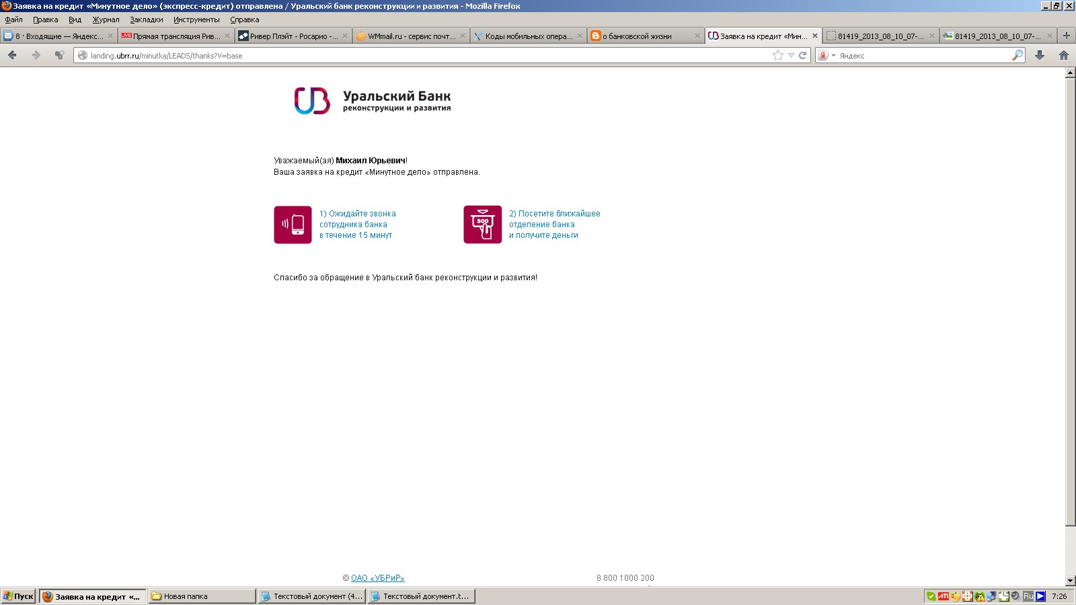1076x605 pixels.
Task: Open the Правка menu
Action: (x=46, y=19)
